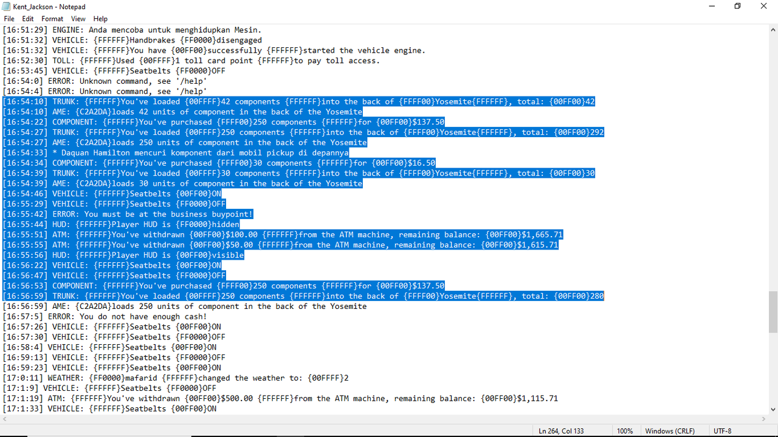Image resolution: width=778 pixels, height=437 pixels.
Task: Click the Notepad icon in title bar
Action: pos(7,6)
